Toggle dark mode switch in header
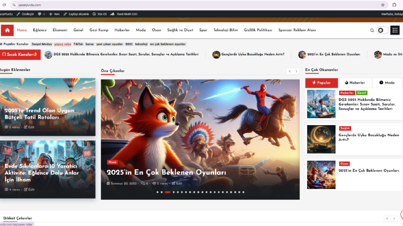This screenshot has width=403, height=226. [x=382, y=30]
